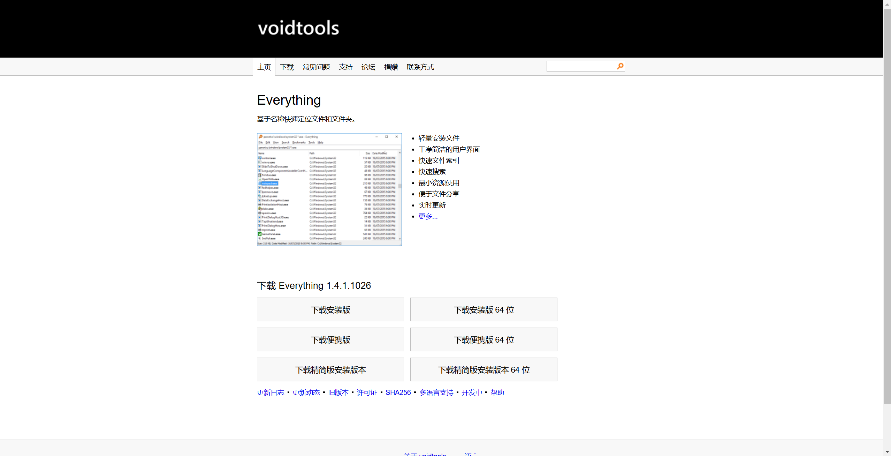Screen dimensions: 891x456
Task: Open the 更新动态 link
Action: [x=306, y=393]
